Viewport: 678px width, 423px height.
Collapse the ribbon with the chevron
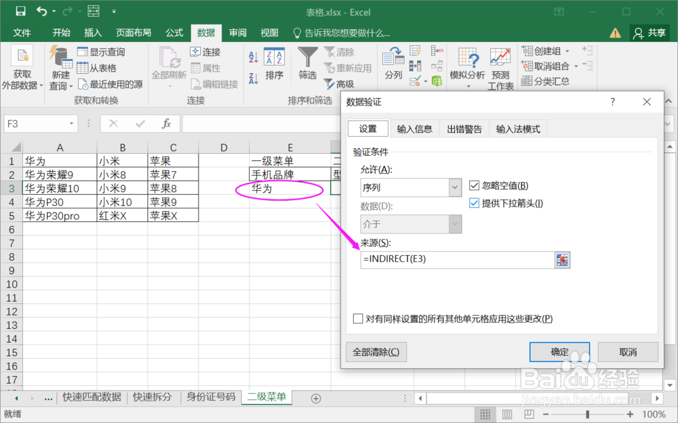(x=669, y=101)
